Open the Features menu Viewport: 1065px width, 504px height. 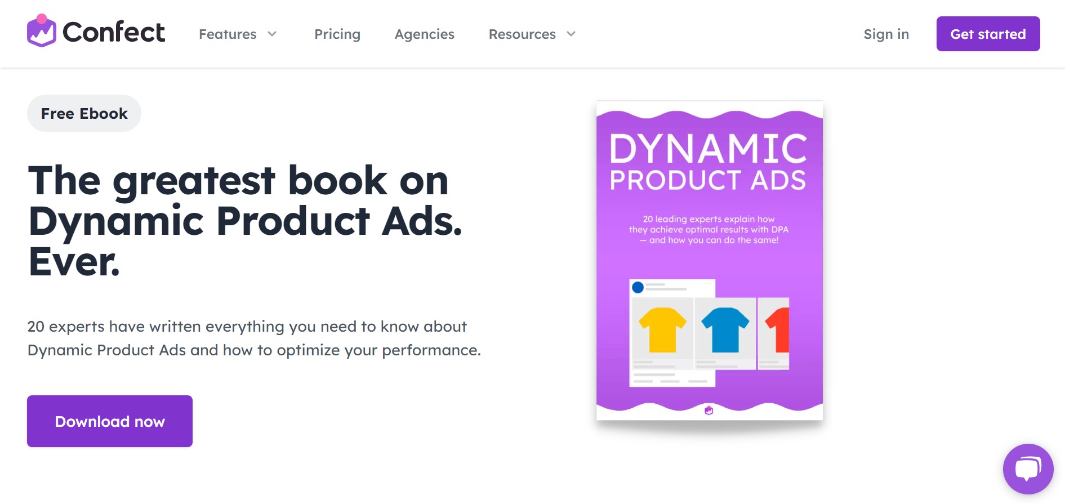point(228,34)
